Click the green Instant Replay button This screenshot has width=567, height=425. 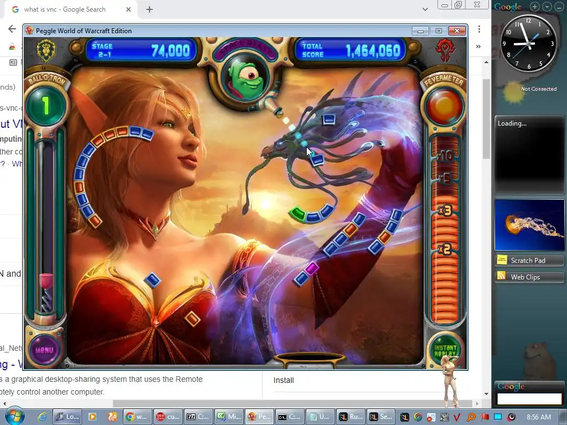tap(445, 350)
